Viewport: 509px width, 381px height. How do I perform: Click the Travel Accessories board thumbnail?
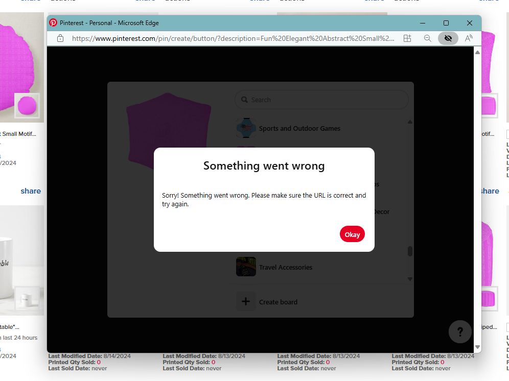(246, 267)
